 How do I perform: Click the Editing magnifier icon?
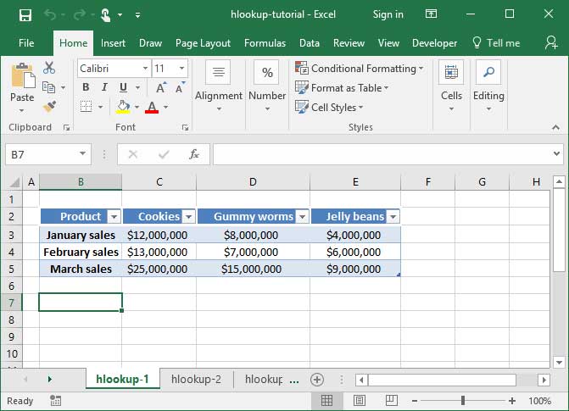click(x=488, y=72)
